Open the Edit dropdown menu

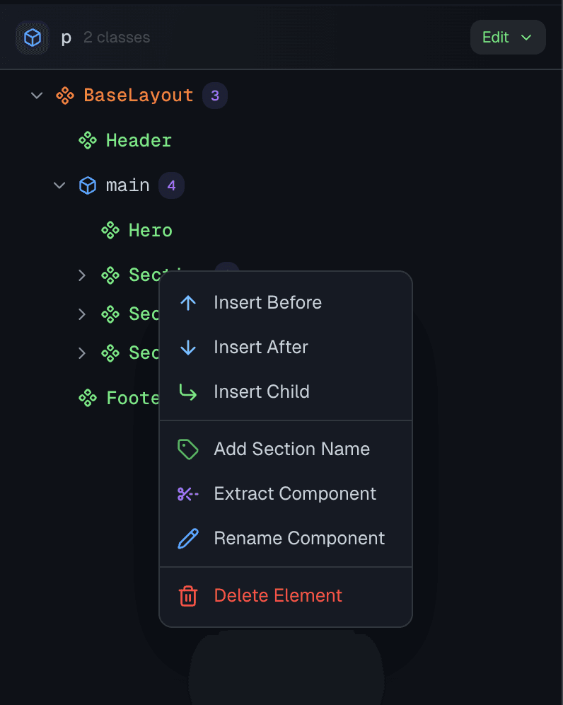(x=508, y=37)
